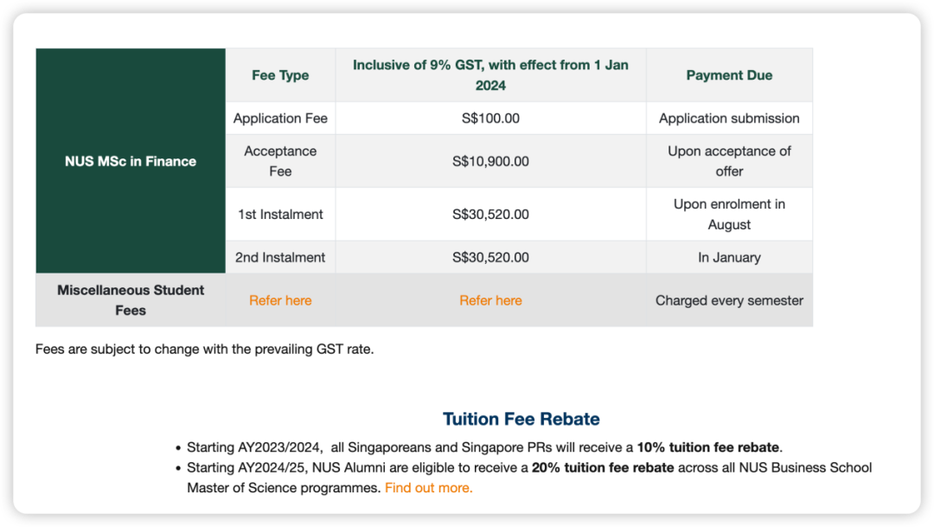Screen dimensions: 934x527
Task: Click the '10% tuition fee rebate' text
Action: (707, 447)
